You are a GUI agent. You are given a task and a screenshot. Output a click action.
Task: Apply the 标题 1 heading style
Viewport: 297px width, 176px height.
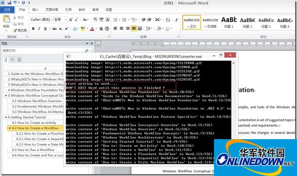(229, 23)
